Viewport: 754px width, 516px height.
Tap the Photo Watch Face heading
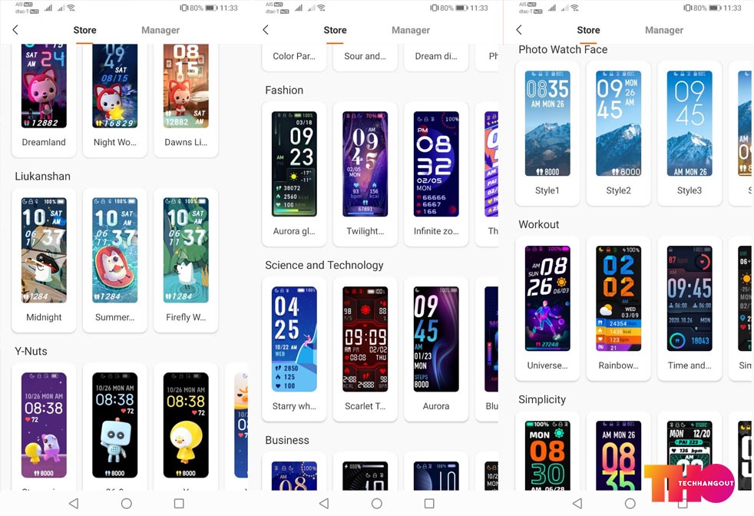(x=563, y=50)
